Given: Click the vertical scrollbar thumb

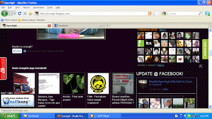Looking at the screenshot, I should (210, 53).
